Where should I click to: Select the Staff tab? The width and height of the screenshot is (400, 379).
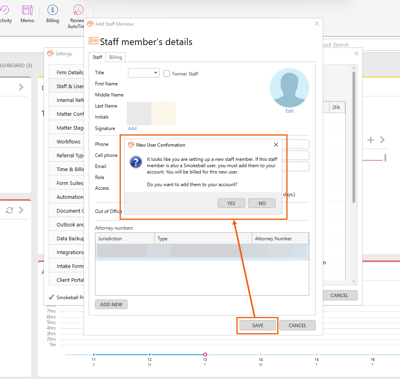point(97,57)
